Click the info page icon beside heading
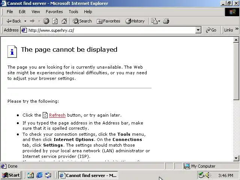 point(12,52)
